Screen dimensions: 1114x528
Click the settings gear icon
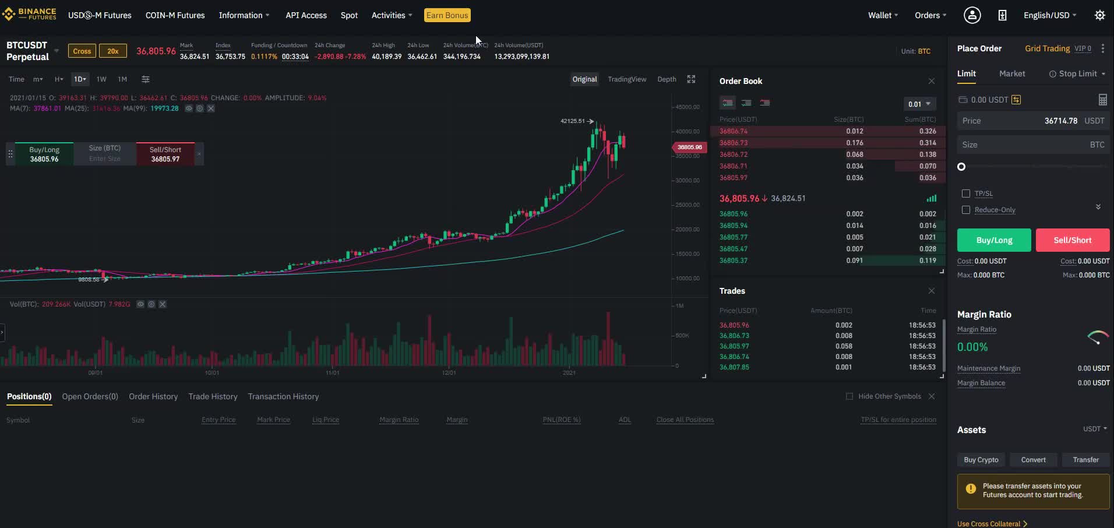click(x=1099, y=15)
